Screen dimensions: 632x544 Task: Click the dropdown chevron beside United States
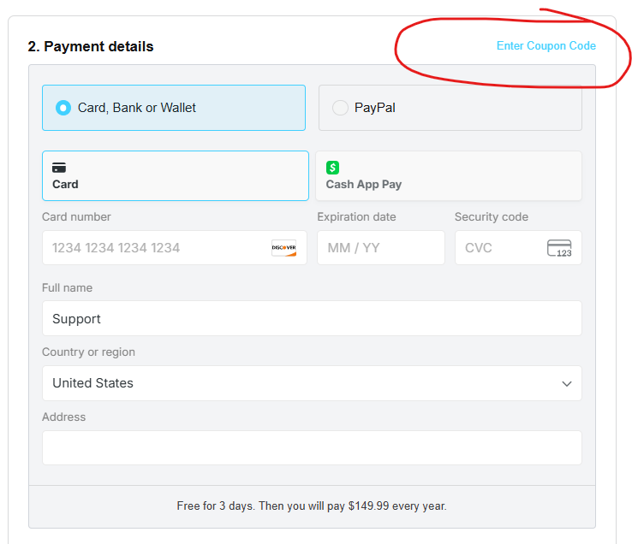(567, 384)
